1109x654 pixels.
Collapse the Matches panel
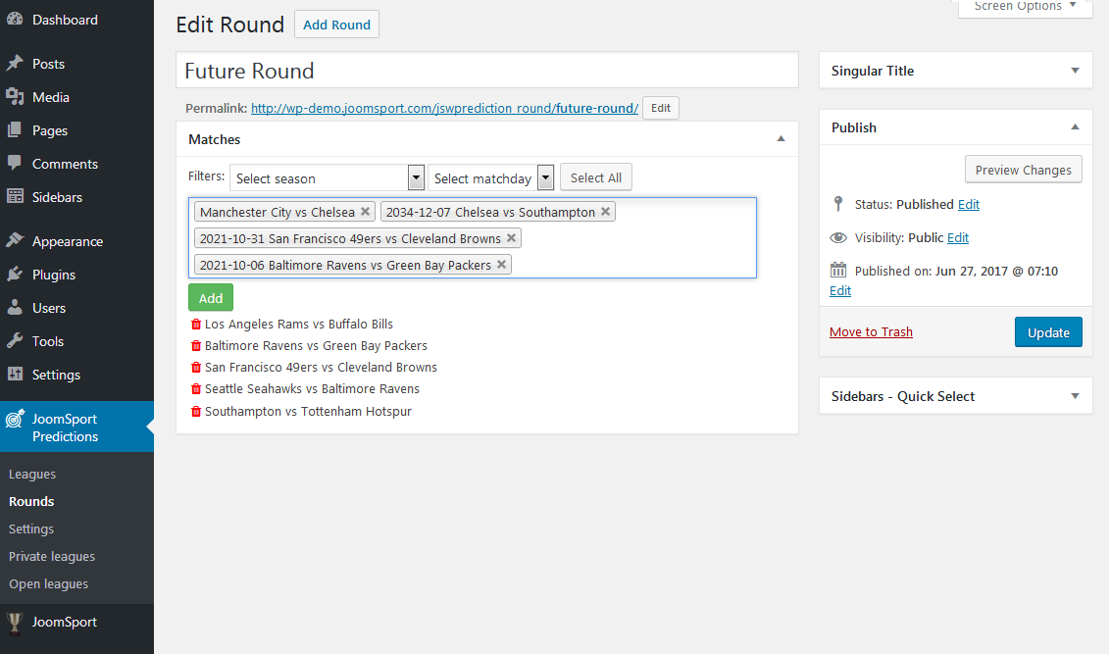(781, 139)
